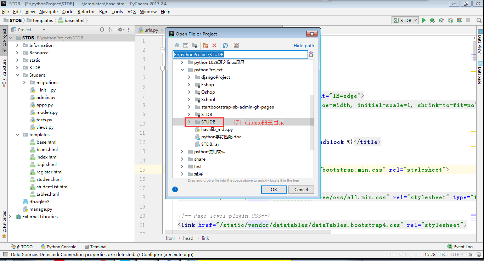Open the Refactor menu
This screenshot has width=484, height=261.
point(86,12)
